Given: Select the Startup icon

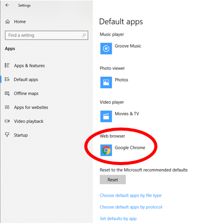Looking at the screenshot, I should click(x=7, y=135).
